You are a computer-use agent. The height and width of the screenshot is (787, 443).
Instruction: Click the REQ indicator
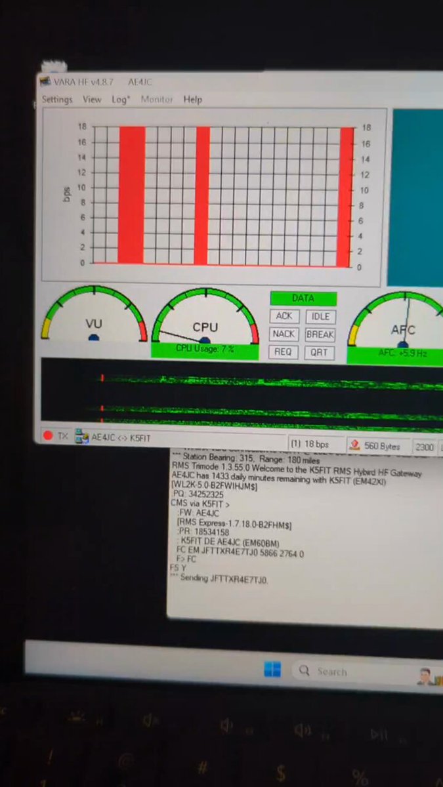point(283,352)
